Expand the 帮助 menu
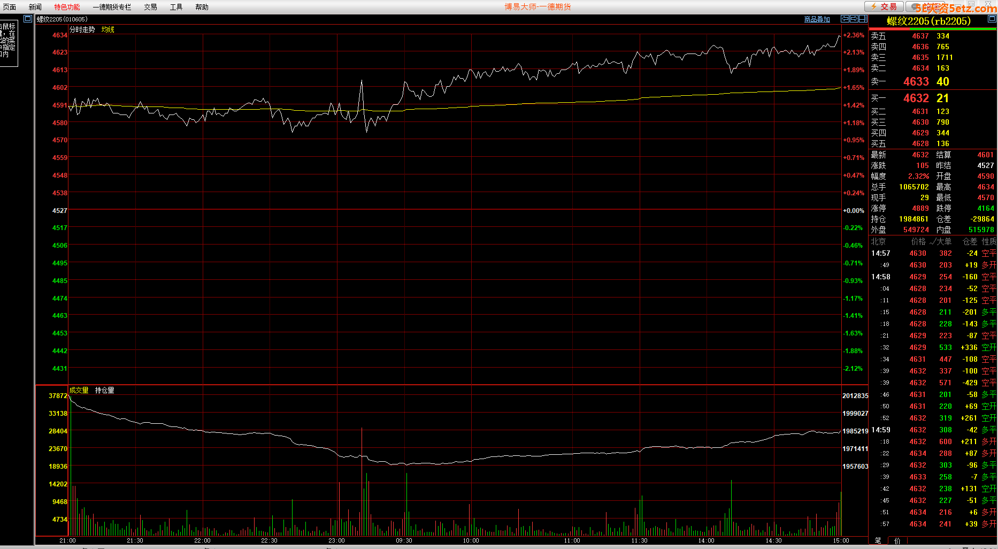This screenshot has width=998, height=549. (x=202, y=7)
